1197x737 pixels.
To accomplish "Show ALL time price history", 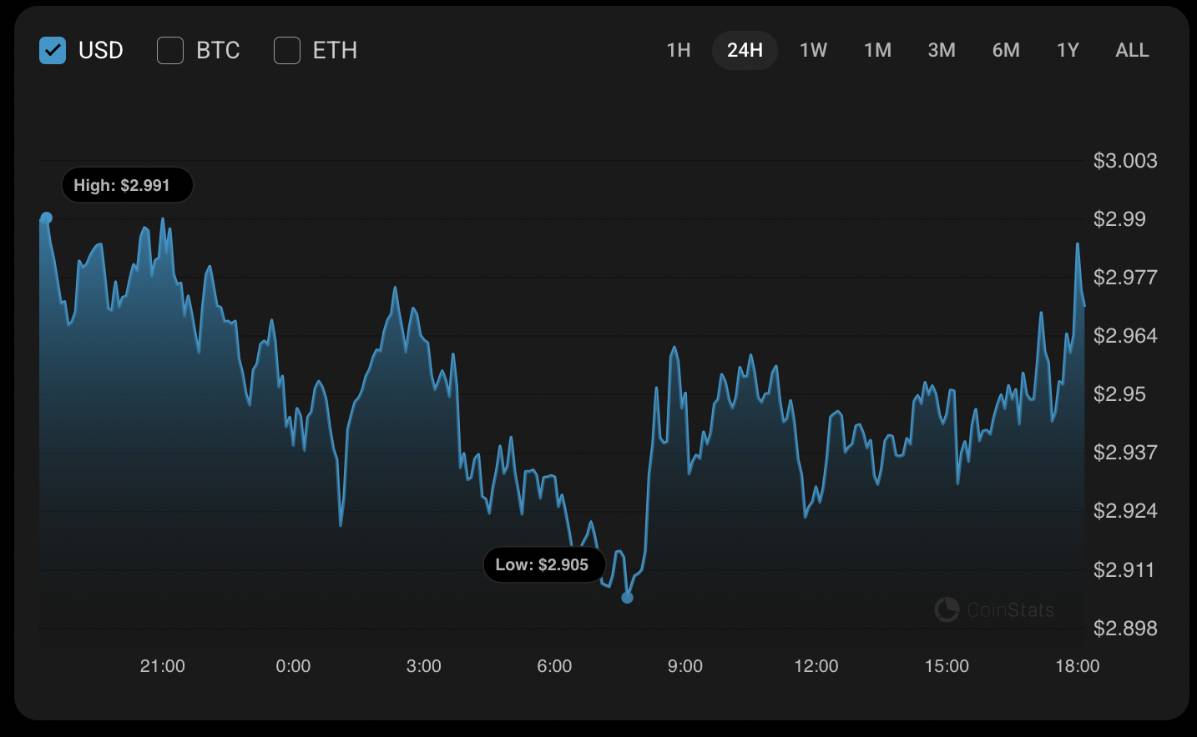I will point(1132,51).
